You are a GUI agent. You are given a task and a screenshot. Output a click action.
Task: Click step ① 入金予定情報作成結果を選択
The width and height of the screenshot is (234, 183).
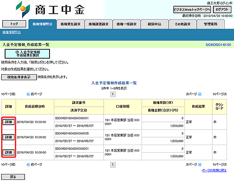tap(27, 54)
